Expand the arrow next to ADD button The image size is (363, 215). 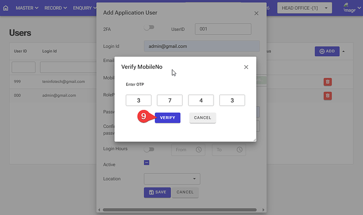(344, 52)
